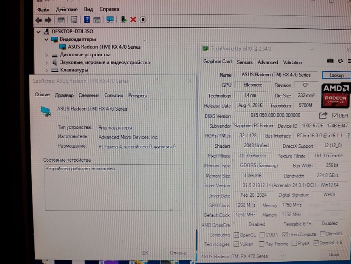Screen dimensions: 351x264
Task: Click the action pane toolbar icon
Action: (97, 20)
